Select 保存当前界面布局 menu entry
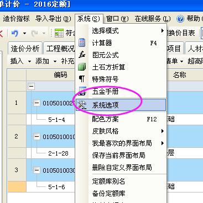The width and height of the screenshot is (203, 203). 121,155
